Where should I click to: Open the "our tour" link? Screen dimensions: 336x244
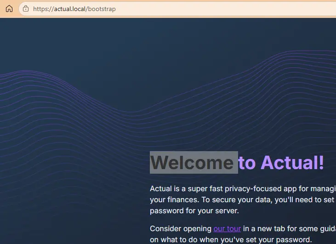pyautogui.click(x=227, y=228)
